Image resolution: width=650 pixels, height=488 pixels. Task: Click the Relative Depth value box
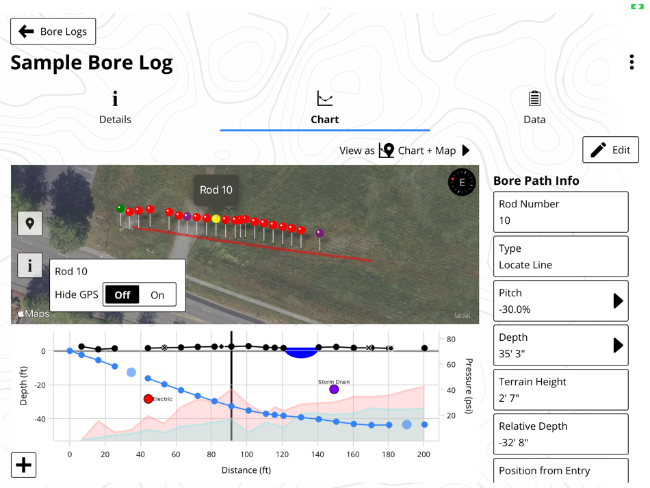point(561,434)
